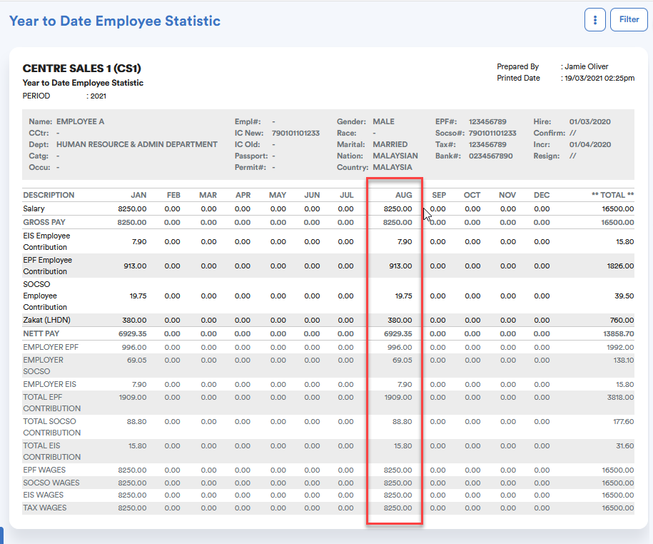Click the TAX WAGES row label

(x=44, y=508)
